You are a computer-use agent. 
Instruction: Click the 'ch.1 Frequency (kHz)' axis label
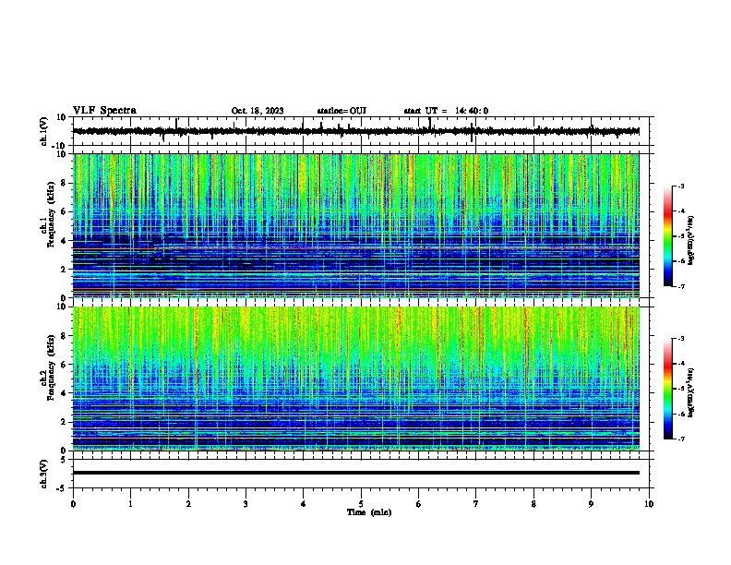point(48,215)
